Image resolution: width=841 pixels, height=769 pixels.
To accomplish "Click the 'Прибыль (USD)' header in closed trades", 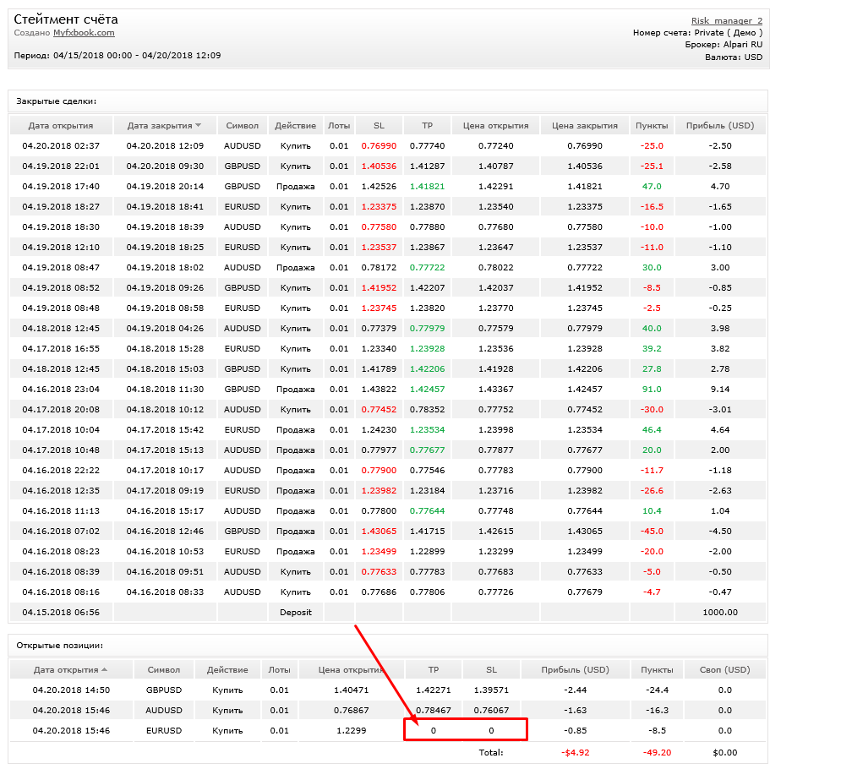I will click(x=720, y=125).
